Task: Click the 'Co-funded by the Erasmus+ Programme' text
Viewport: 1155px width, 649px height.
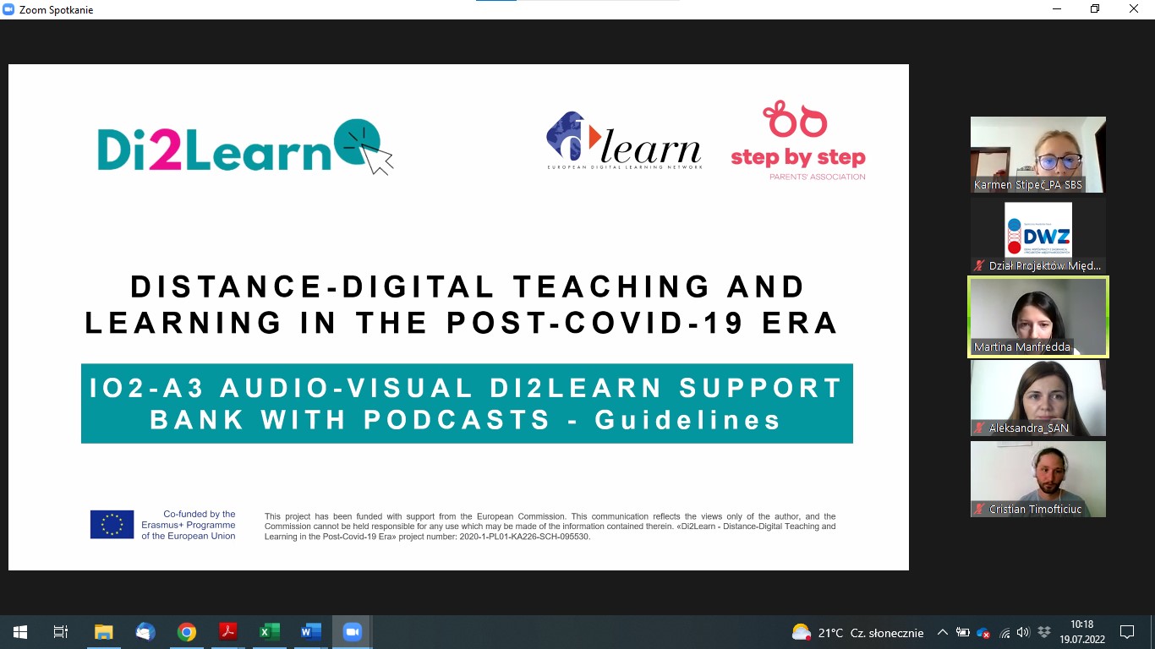Action: [x=188, y=525]
